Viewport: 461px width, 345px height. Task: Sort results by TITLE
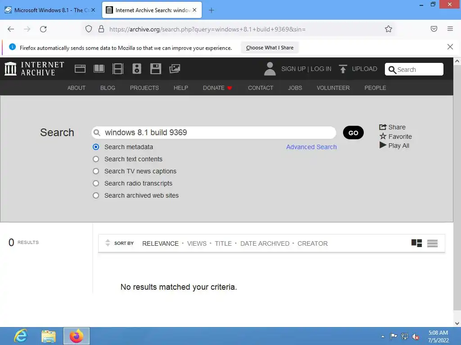(x=223, y=243)
